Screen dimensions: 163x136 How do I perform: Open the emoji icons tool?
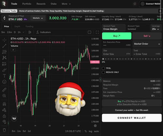coord(4,82)
